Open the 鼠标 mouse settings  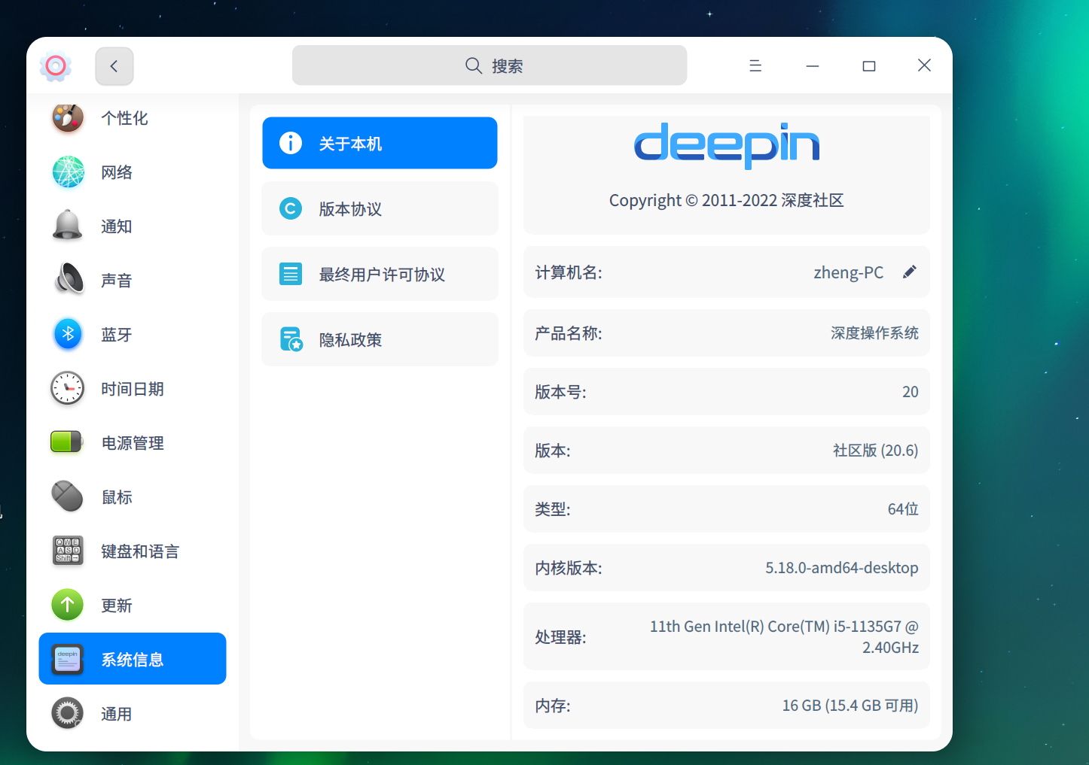point(117,497)
